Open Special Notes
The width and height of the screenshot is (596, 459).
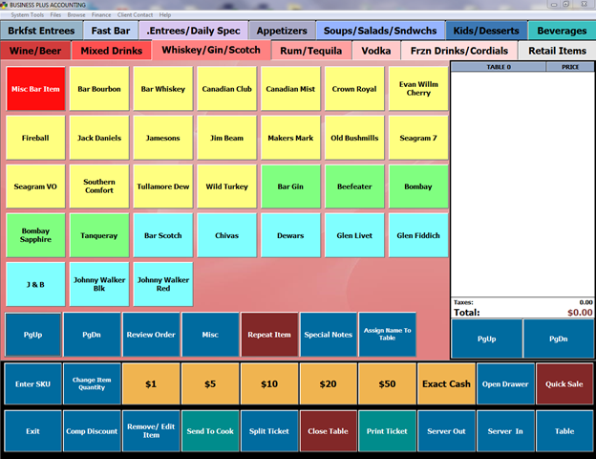[x=328, y=335]
